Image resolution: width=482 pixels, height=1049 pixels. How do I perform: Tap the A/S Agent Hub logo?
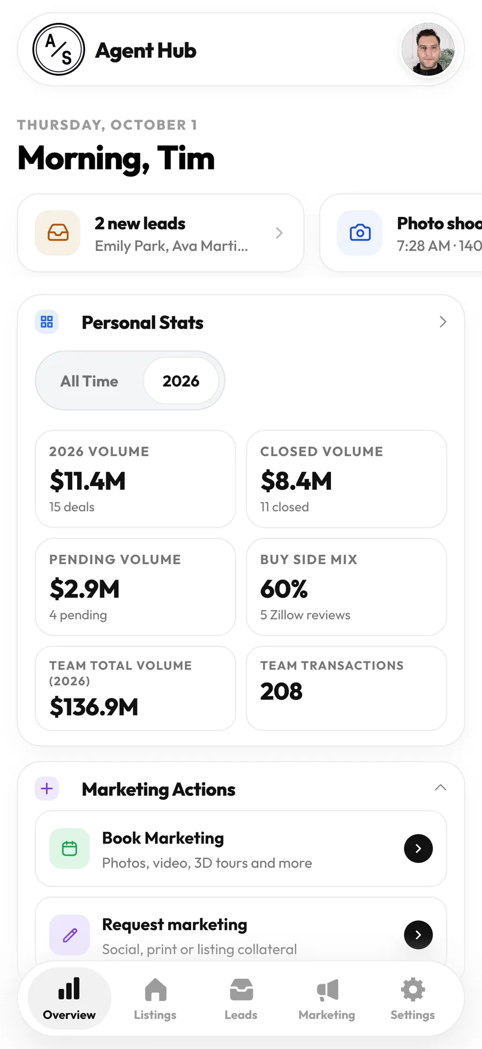(59, 49)
